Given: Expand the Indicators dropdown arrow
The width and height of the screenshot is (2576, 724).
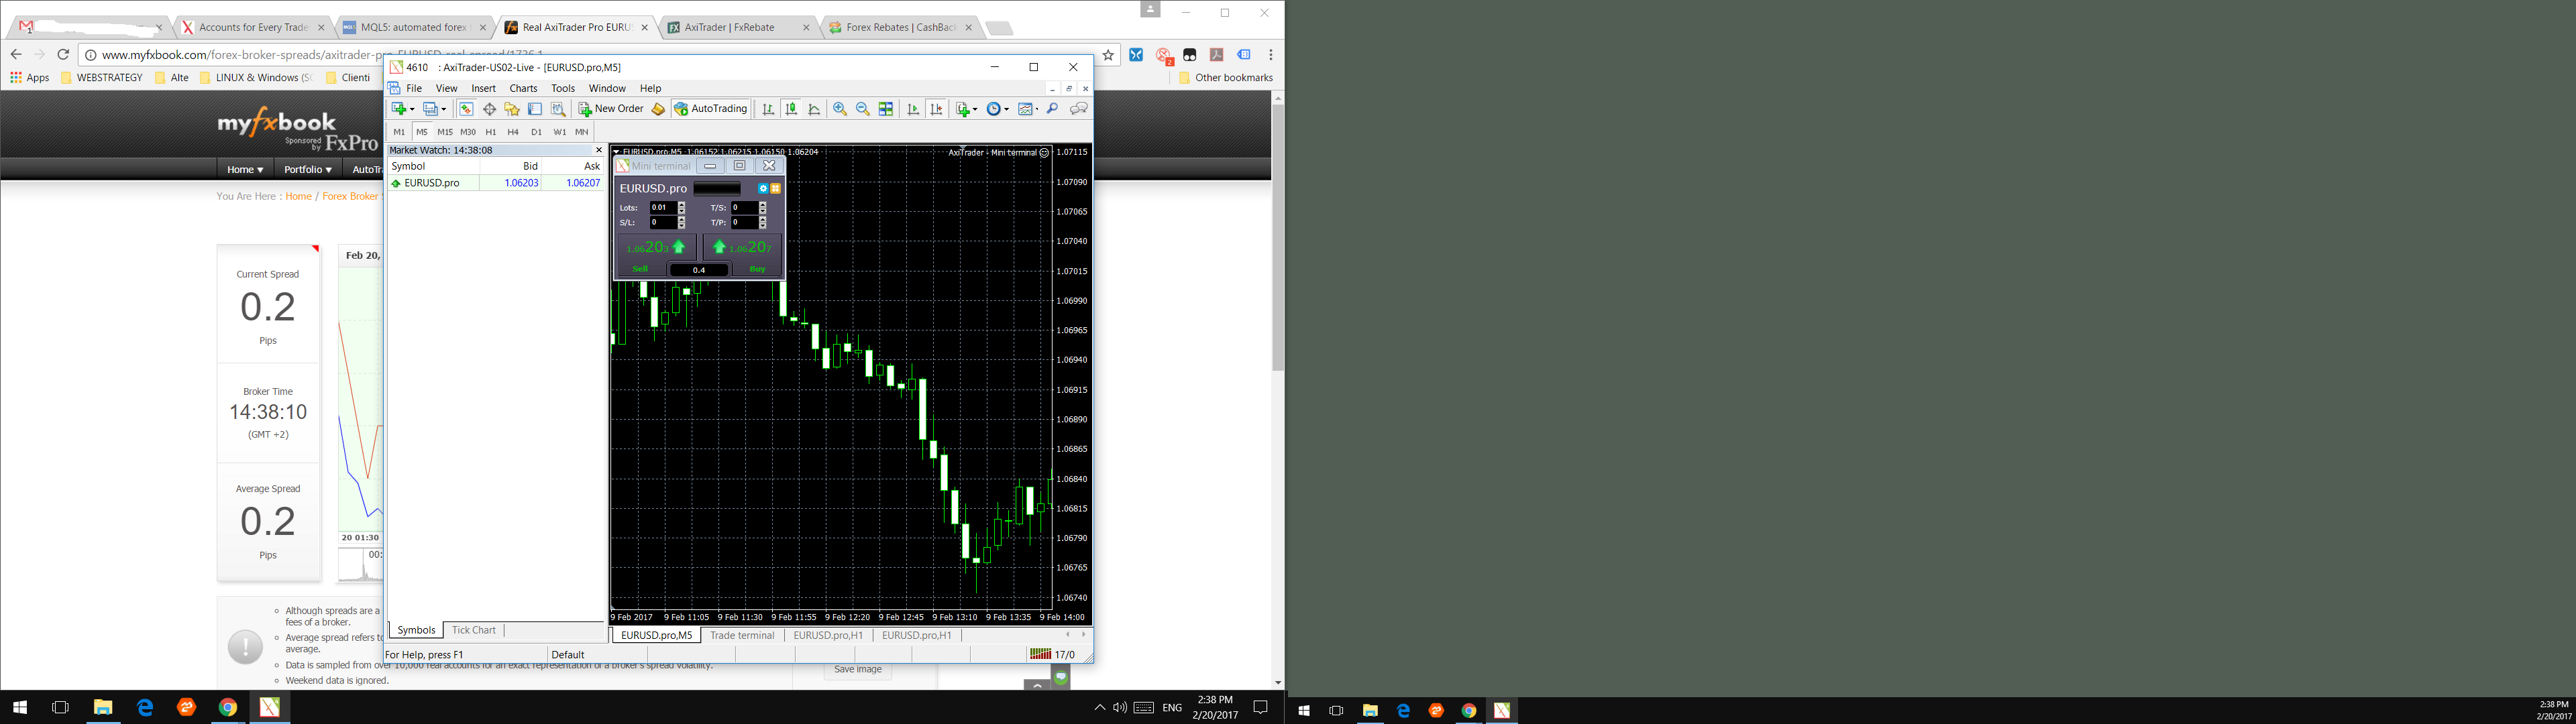Looking at the screenshot, I should coord(975,110).
